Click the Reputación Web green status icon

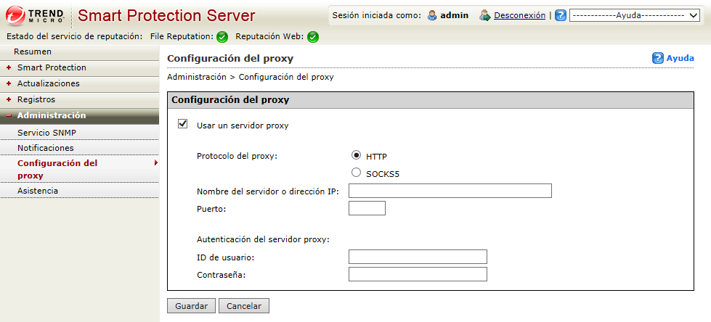(x=312, y=37)
